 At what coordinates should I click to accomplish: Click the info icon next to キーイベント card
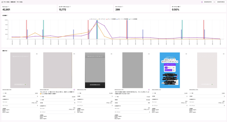coord(123,7)
